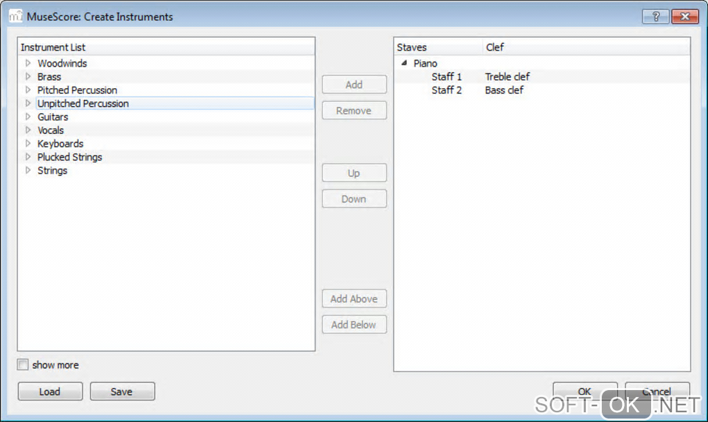
Task: Click Bass clef cell
Action: click(x=504, y=90)
